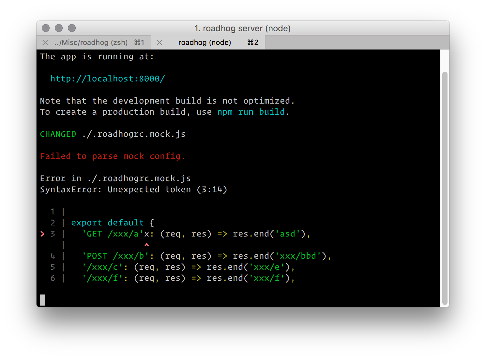The image size is (486, 359).
Task: Click the 'Error in ./.roadhogrc.mock.js' line
Action: click(x=115, y=178)
